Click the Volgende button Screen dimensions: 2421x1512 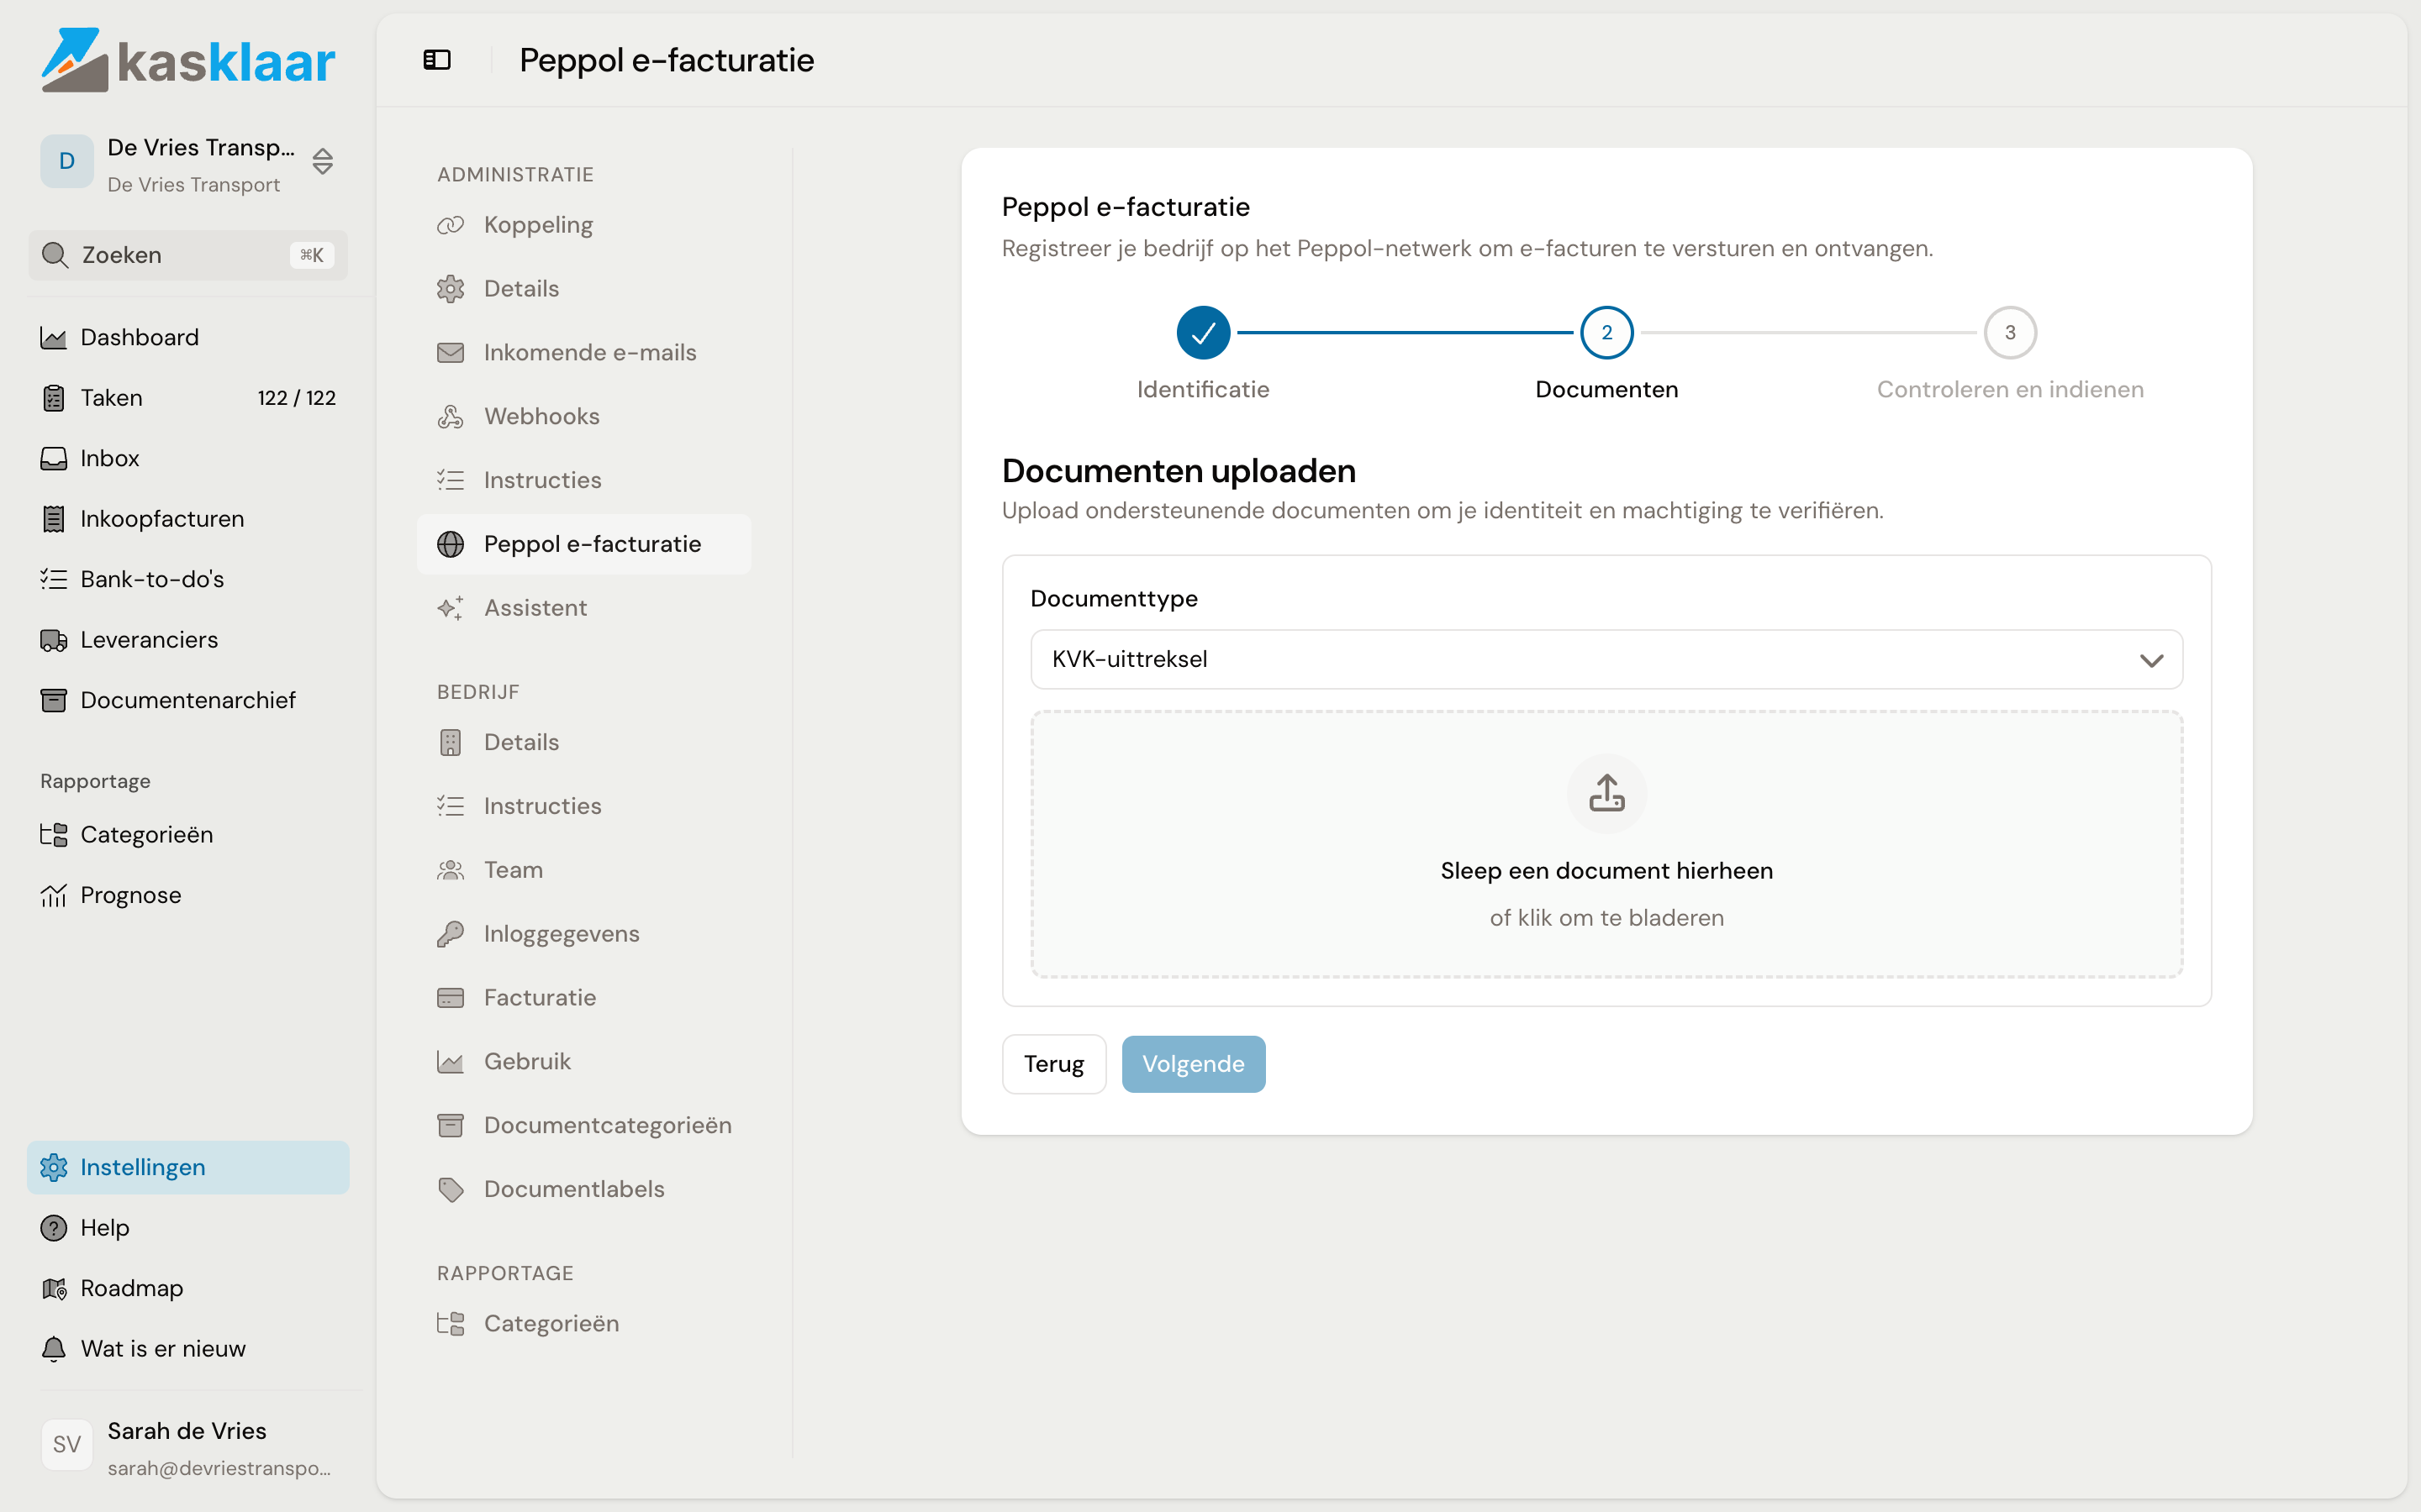(1194, 1064)
